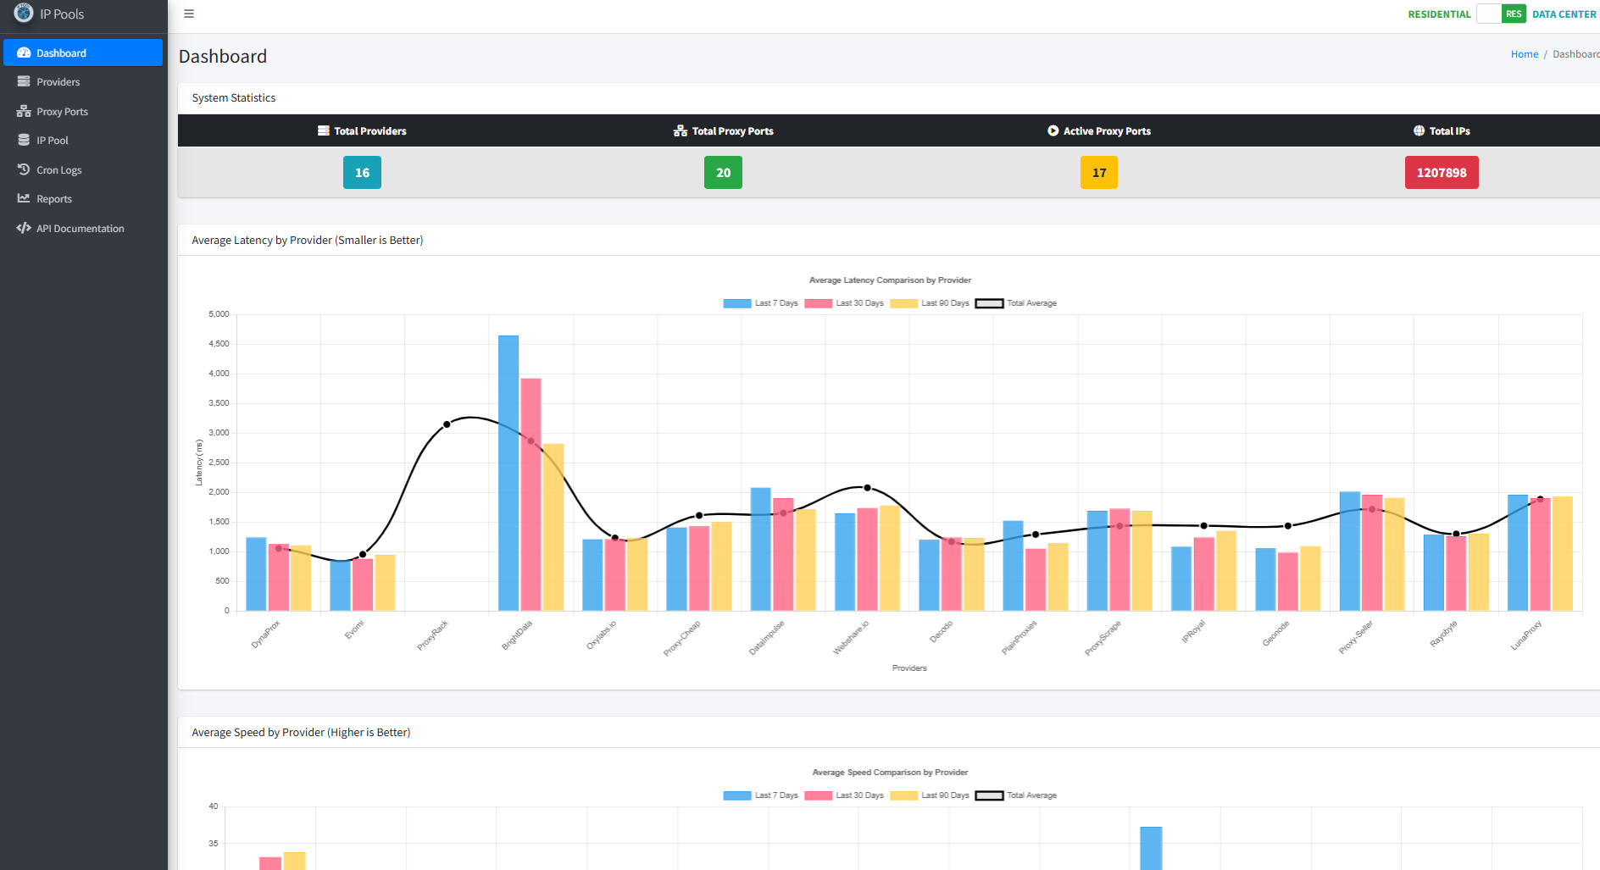
Task: Click the IP Pools logo icon
Action: (x=24, y=13)
